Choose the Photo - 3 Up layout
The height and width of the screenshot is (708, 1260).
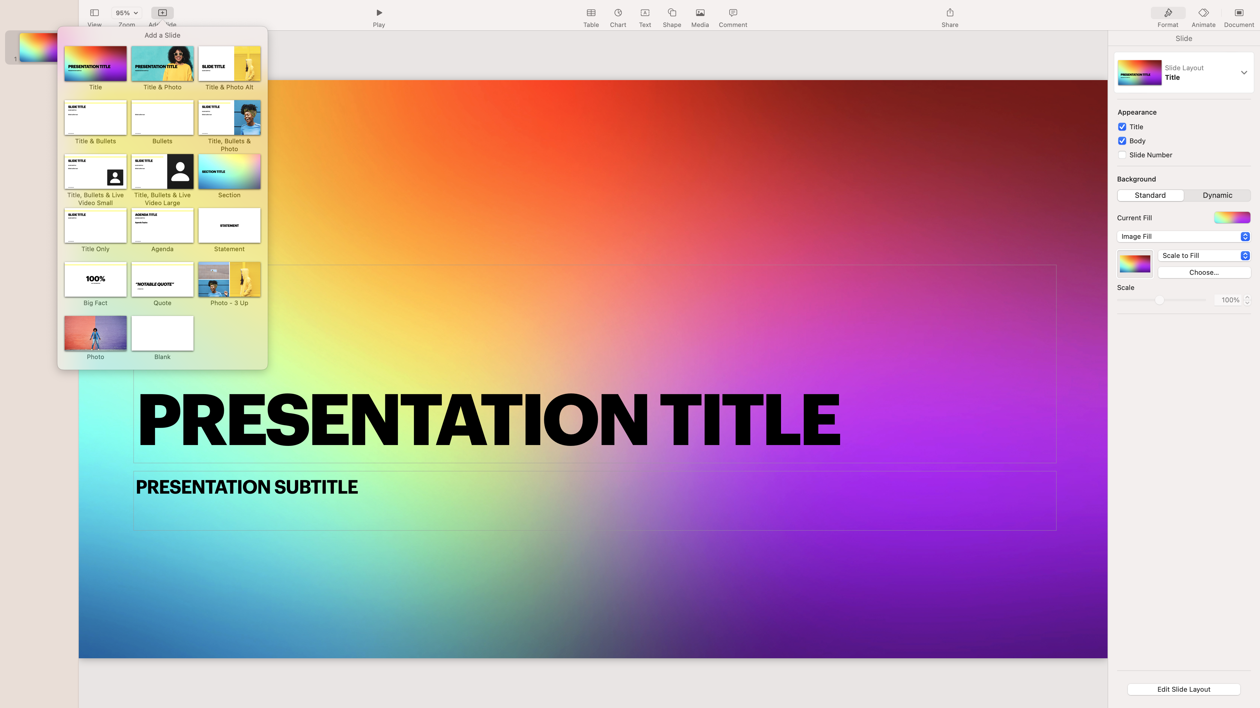pyautogui.click(x=229, y=280)
